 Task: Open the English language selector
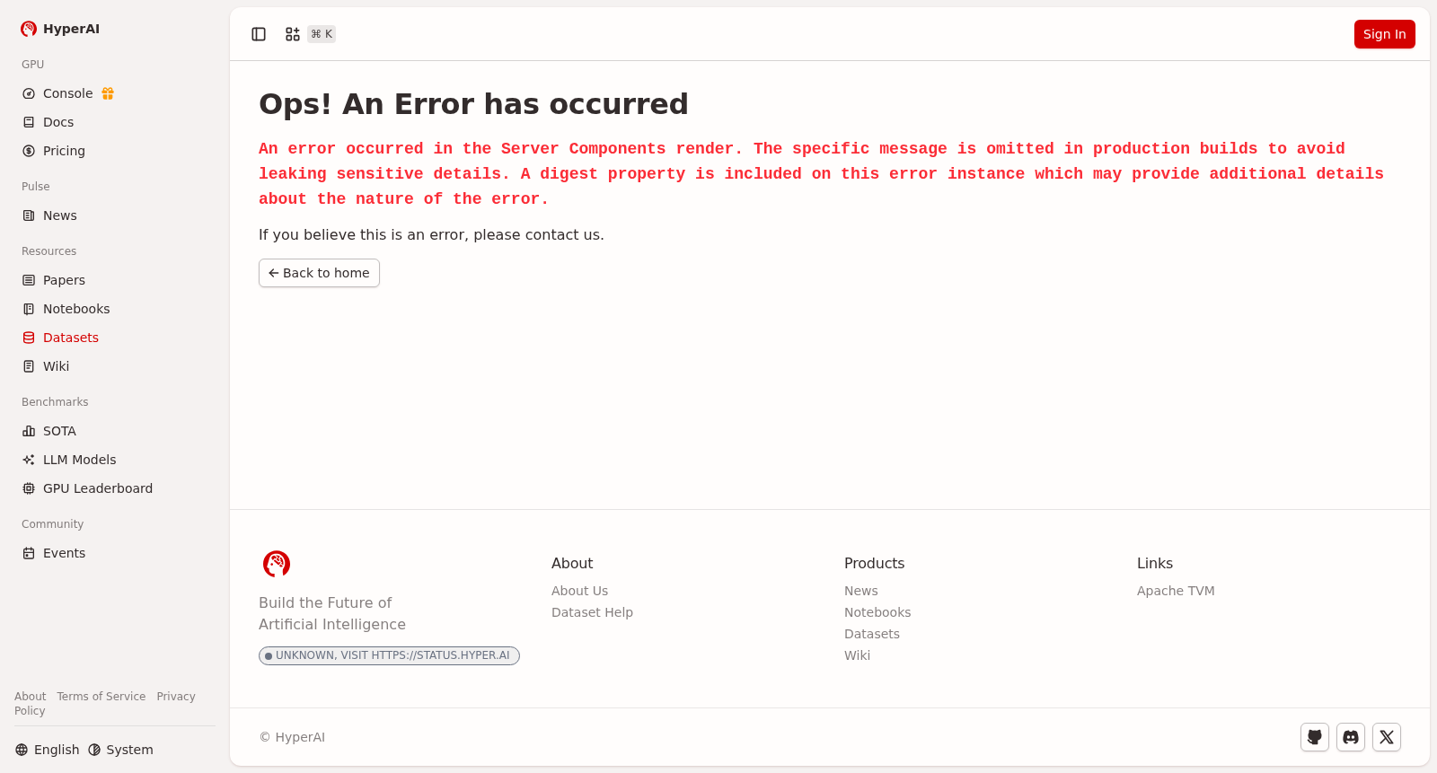pyautogui.click(x=48, y=750)
